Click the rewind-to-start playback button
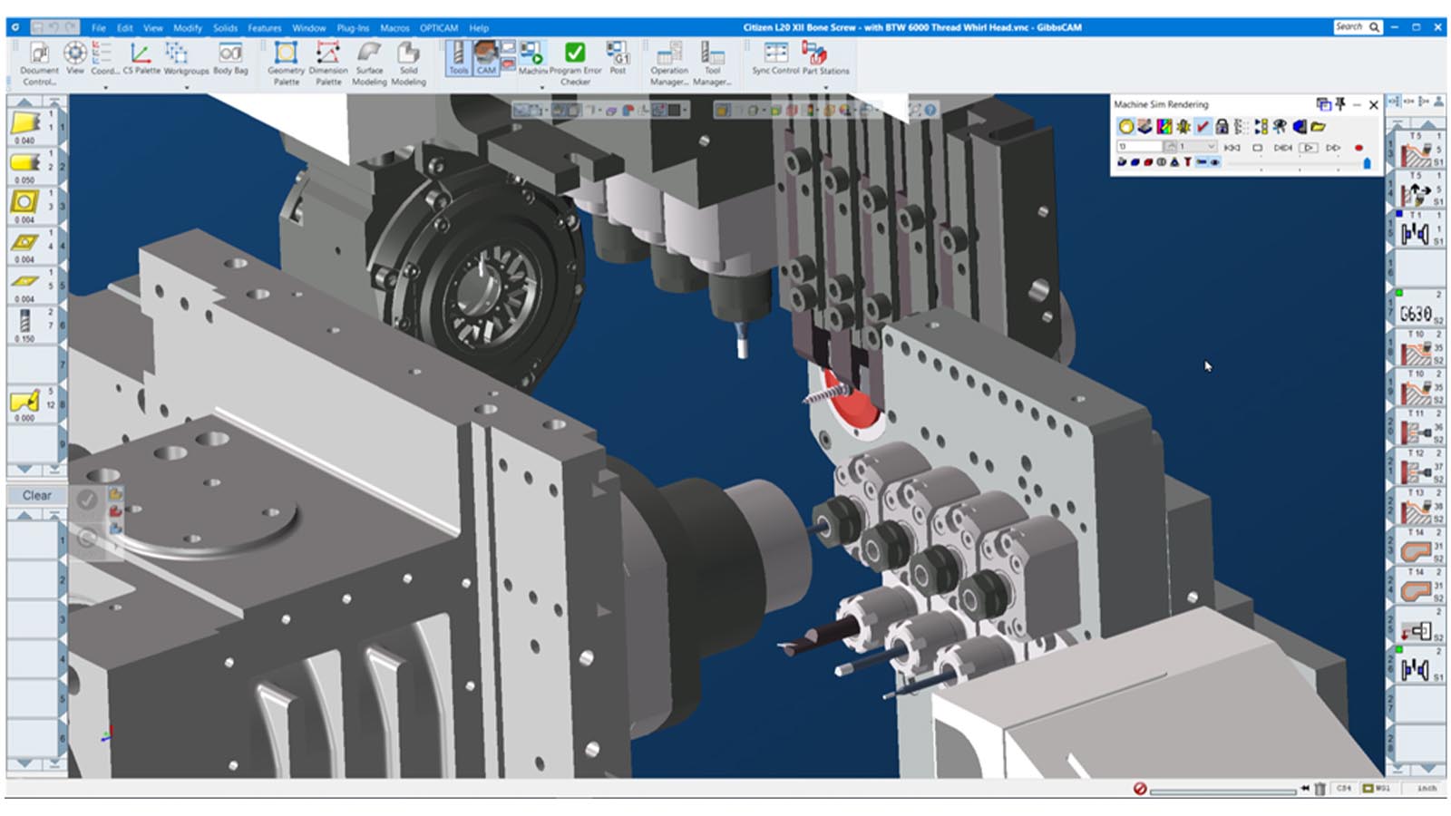Viewport: 1451px width, 816px height. 1232,148
